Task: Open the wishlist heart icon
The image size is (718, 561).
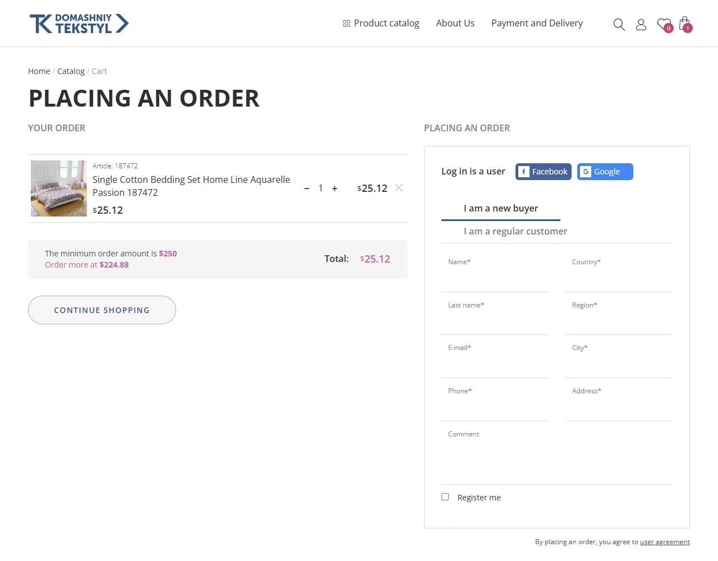Action: pyautogui.click(x=665, y=25)
